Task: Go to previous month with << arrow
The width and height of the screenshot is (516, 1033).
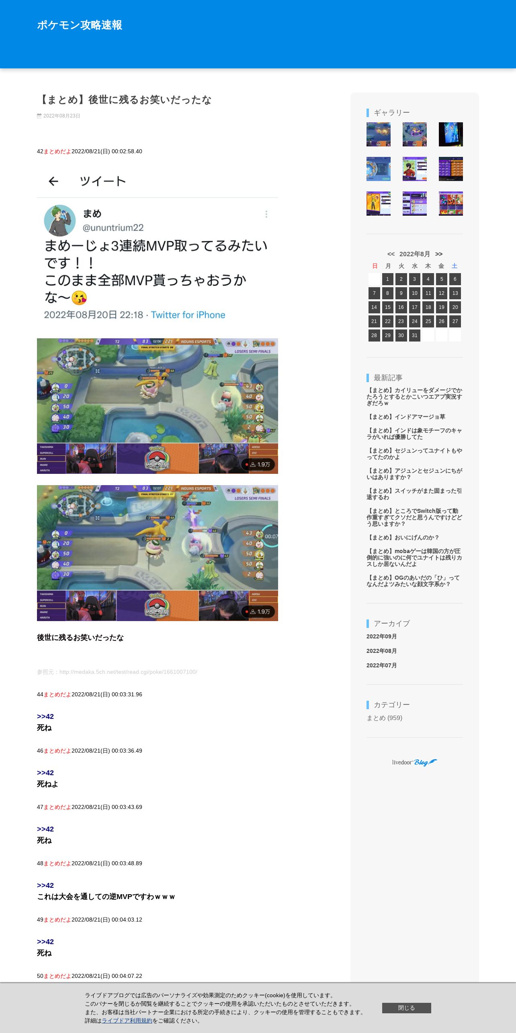Action: coord(391,254)
